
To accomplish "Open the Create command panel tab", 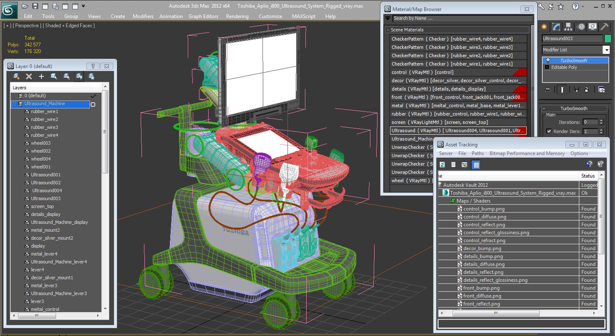I will 544,27.
